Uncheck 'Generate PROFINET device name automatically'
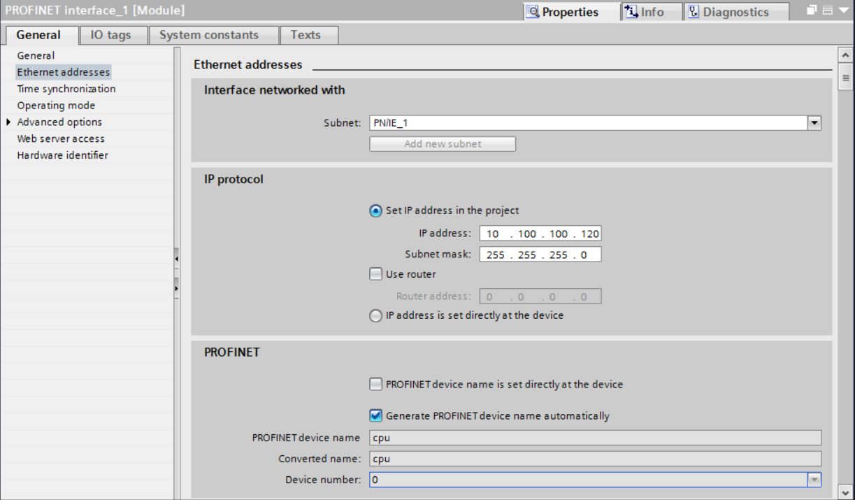 tap(375, 415)
